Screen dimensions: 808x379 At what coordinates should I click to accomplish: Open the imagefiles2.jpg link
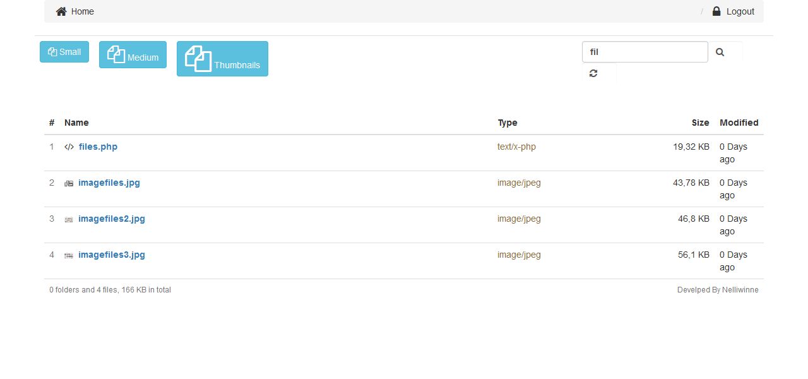(112, 219)
